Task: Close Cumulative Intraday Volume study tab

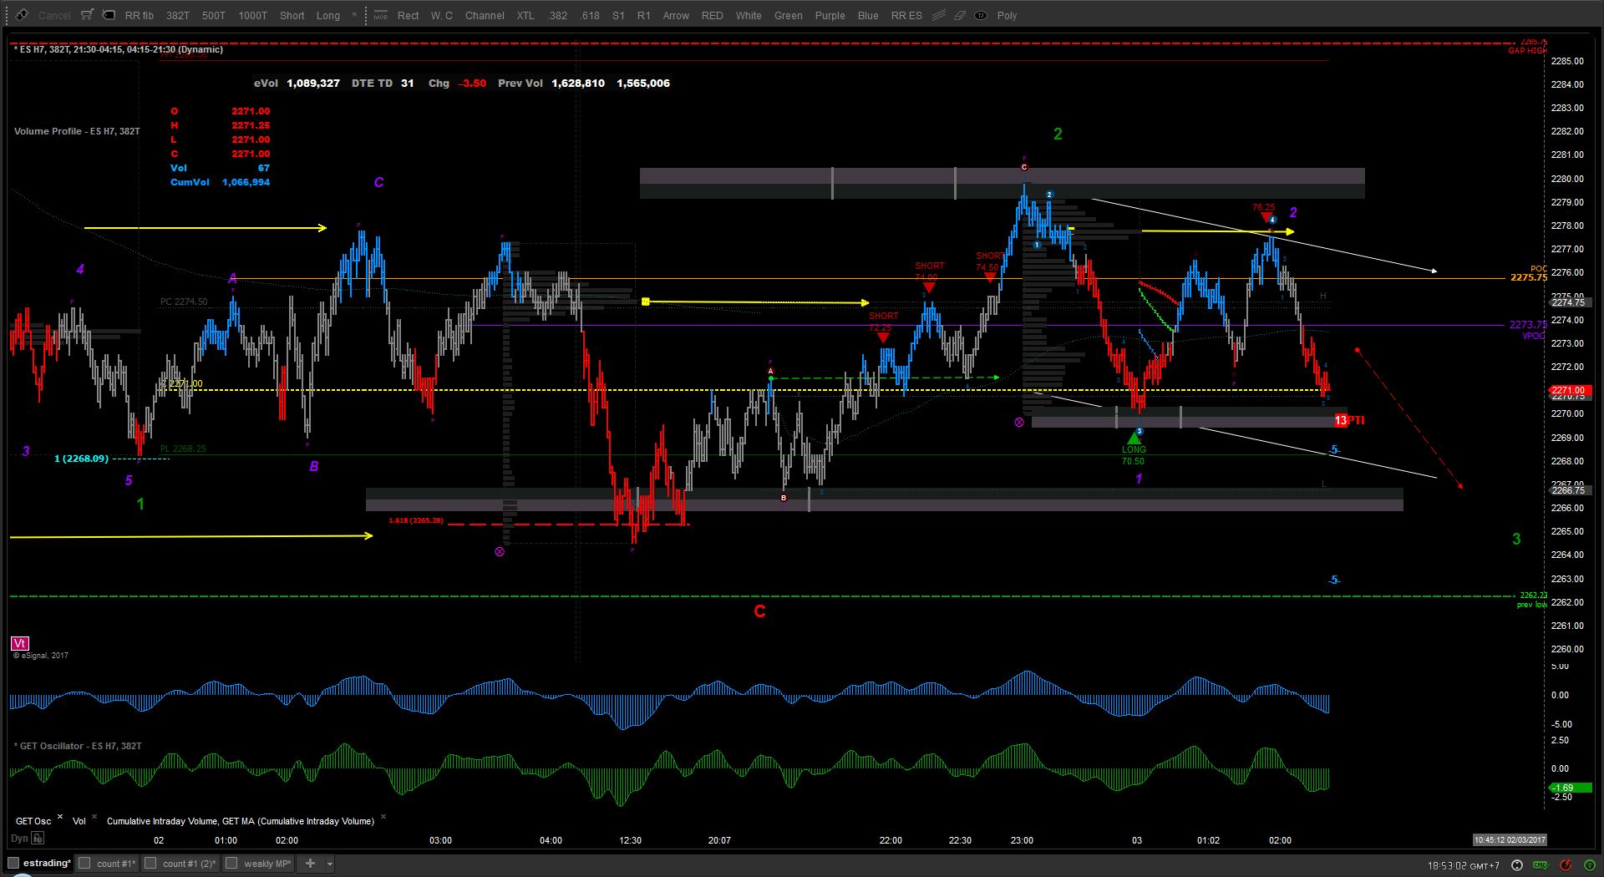Action: click(383, 817)
